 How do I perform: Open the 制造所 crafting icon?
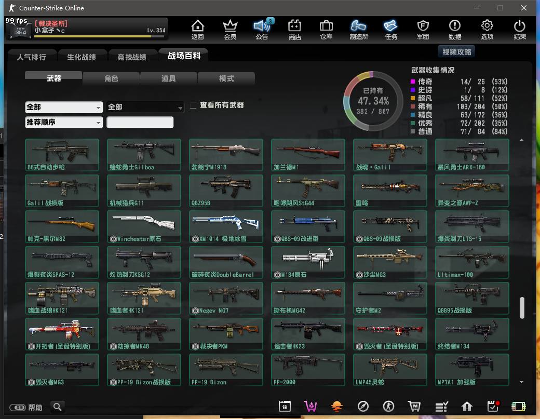358,30
